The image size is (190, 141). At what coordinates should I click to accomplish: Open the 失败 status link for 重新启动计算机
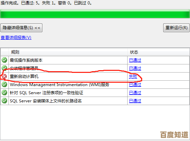(x=133, y=76)
